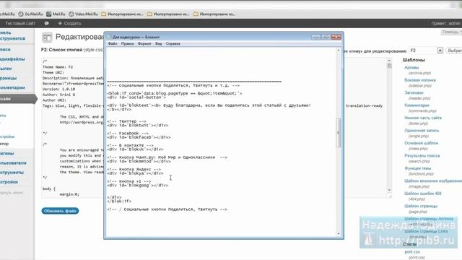Open the Нижняя часть сайта template
The height and width of the screenshot is (260, 462).
(x=423, y=118)
